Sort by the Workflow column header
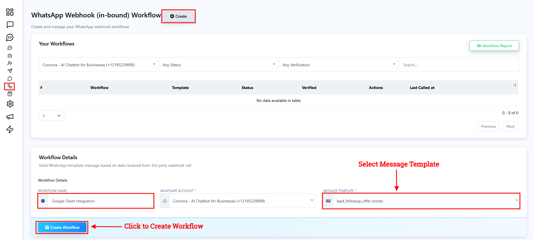534x240 pixels. [x=99, y=88]
